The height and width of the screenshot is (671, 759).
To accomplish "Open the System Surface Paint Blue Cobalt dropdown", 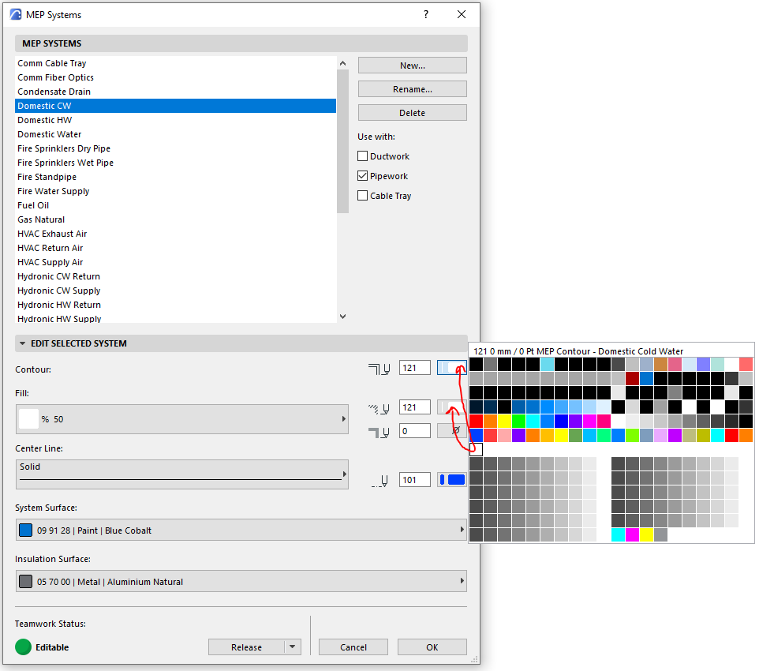I will [x=241, y=530].
